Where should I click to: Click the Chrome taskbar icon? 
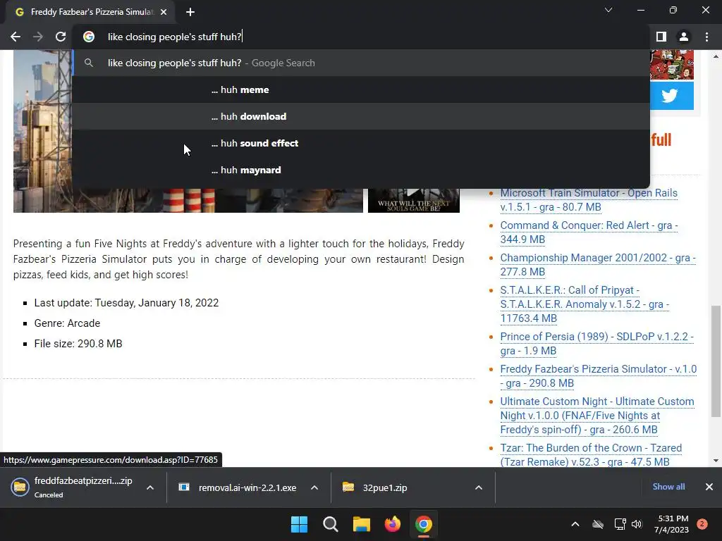point(424,524)
